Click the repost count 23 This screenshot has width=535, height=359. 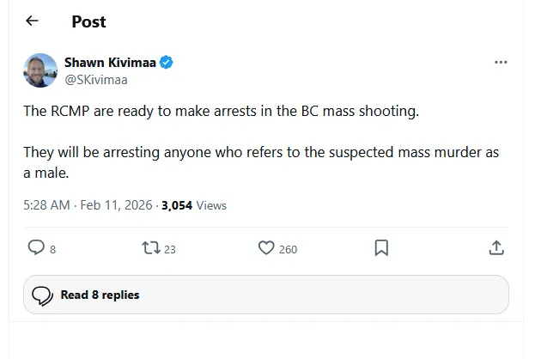(x=169, y=249)
